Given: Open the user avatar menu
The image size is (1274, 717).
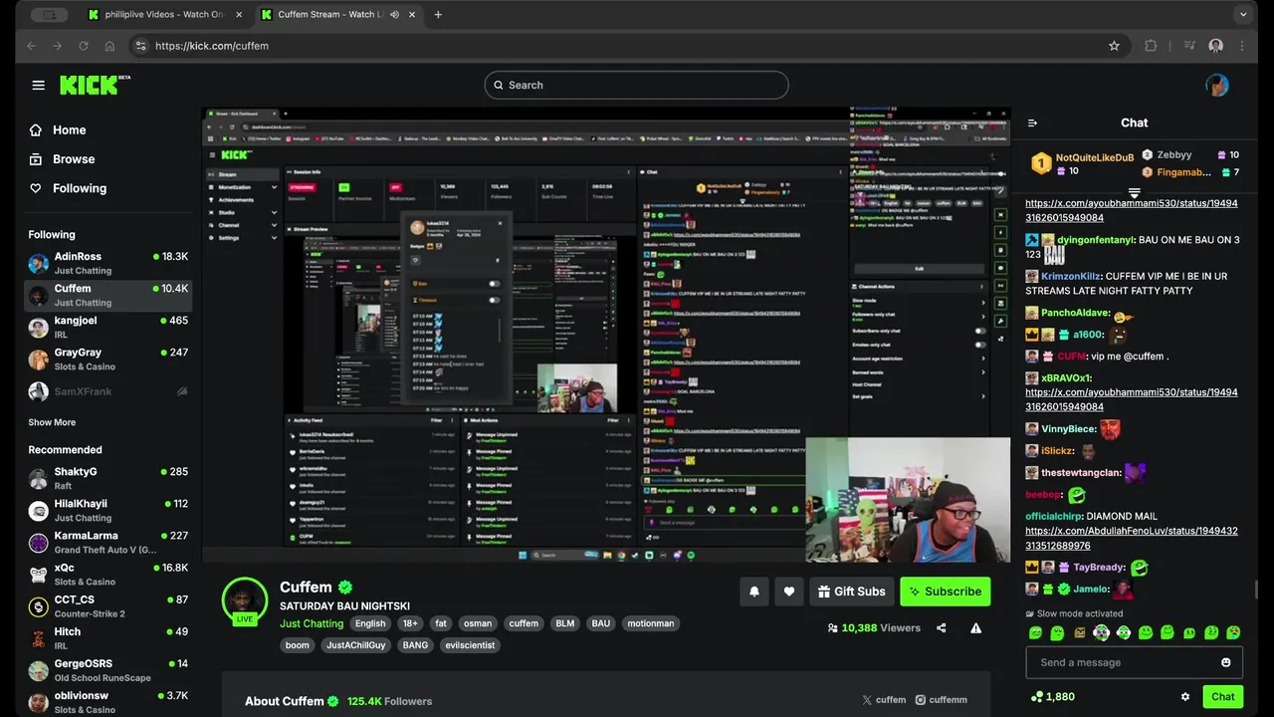Looking at the screenshot, I should pos(1216,85).
